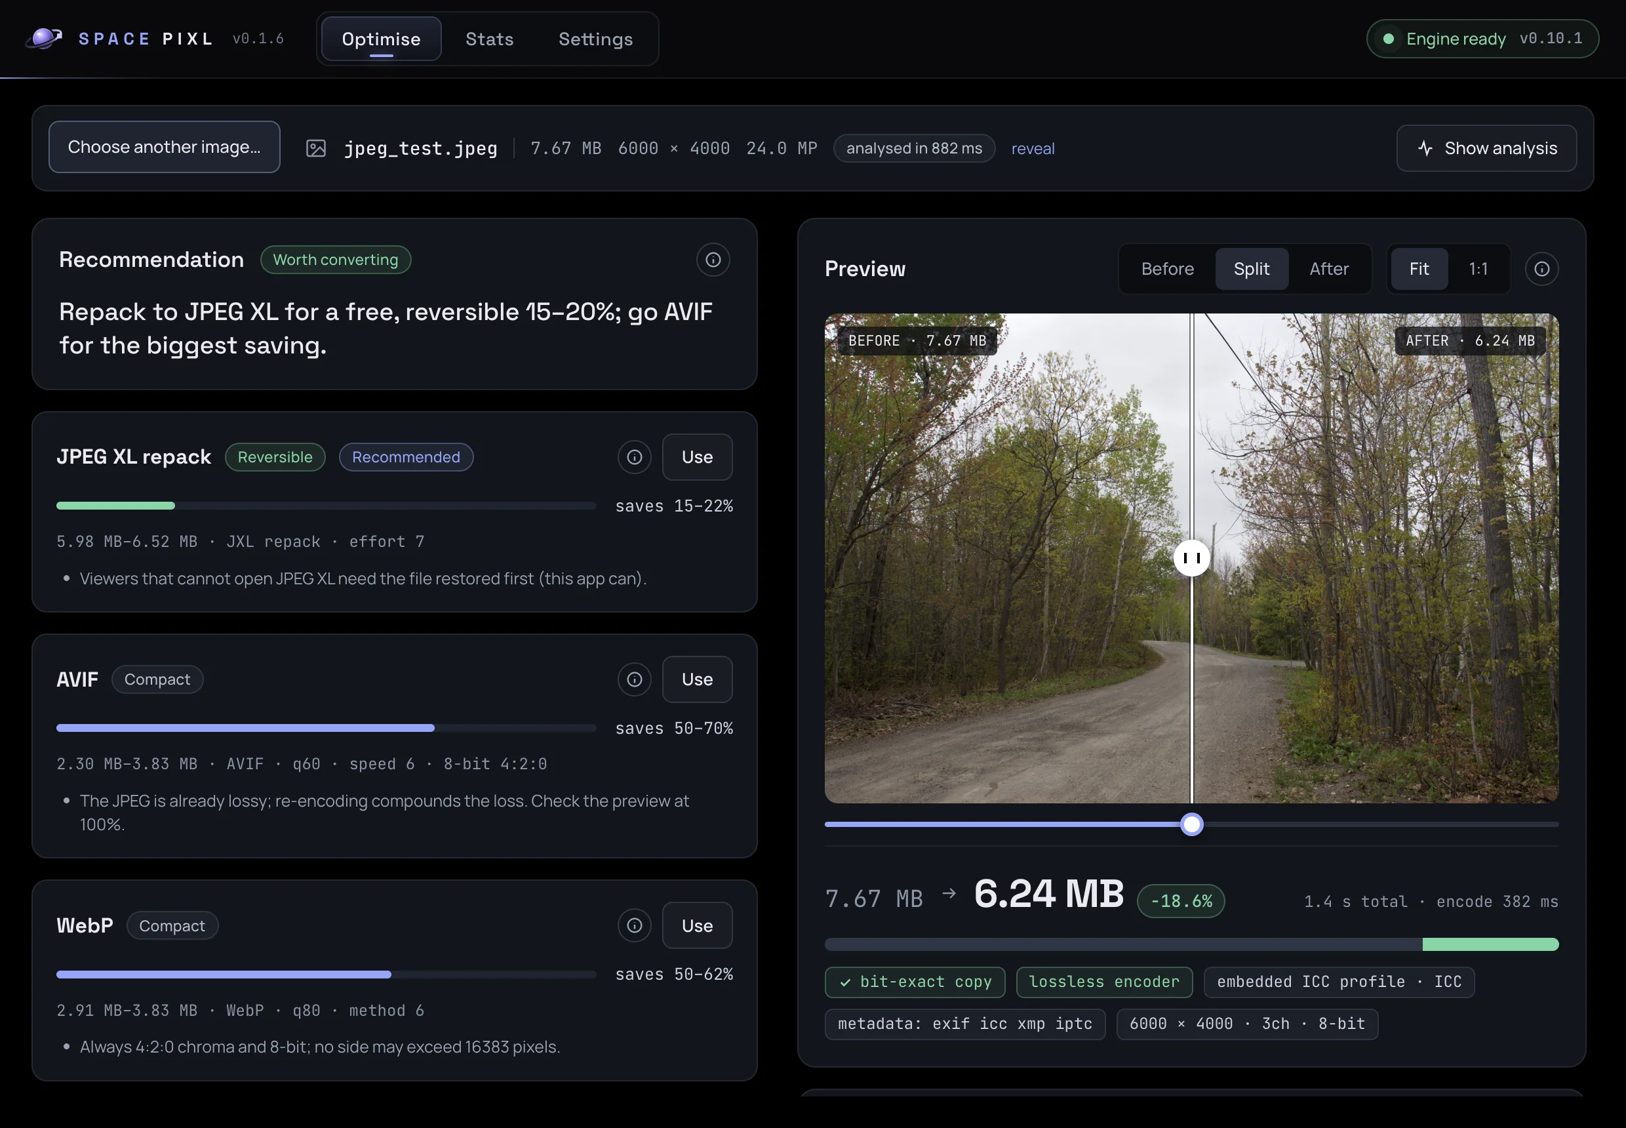Switch to the Optimise tab
Image resolution: width=1626 pixels, height=1128 pixels.
(x=382, y=39)
